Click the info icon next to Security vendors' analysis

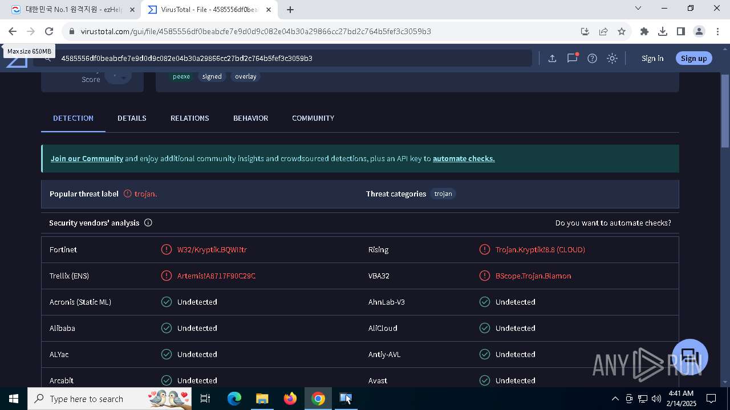tap(148, 223)
